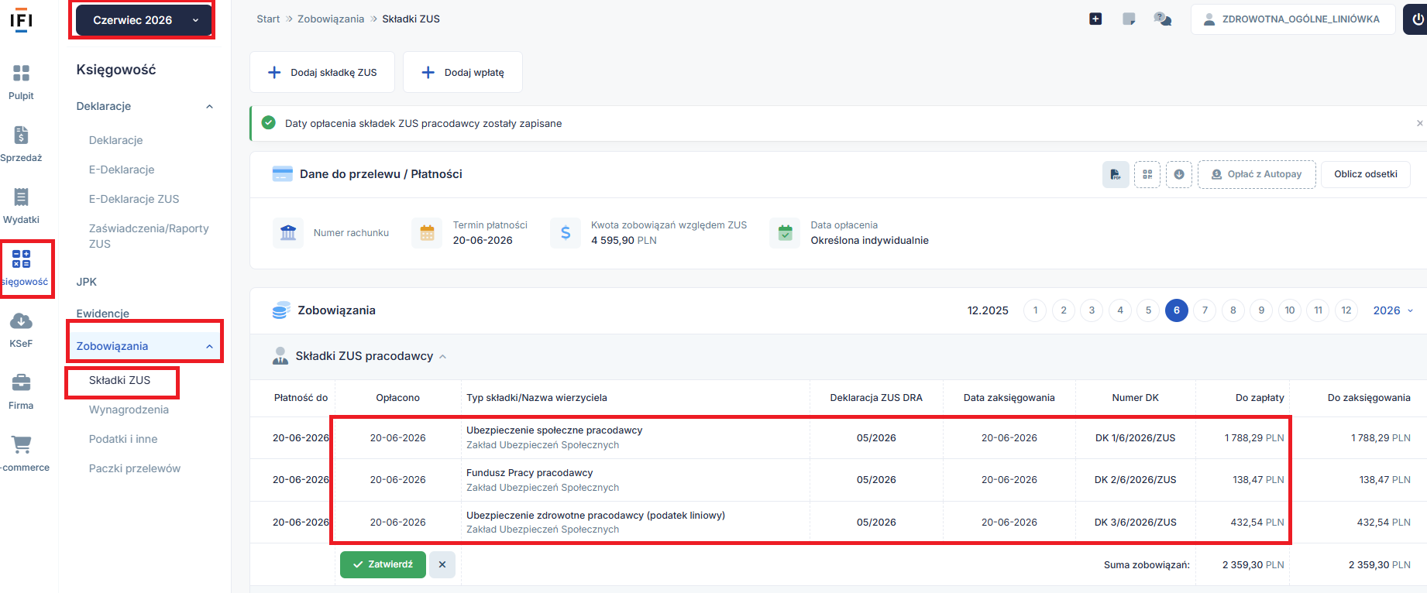Select month 1 in Zobowiązania
Viewport: 1427px width, 593px height.
tap(1035, 310)
